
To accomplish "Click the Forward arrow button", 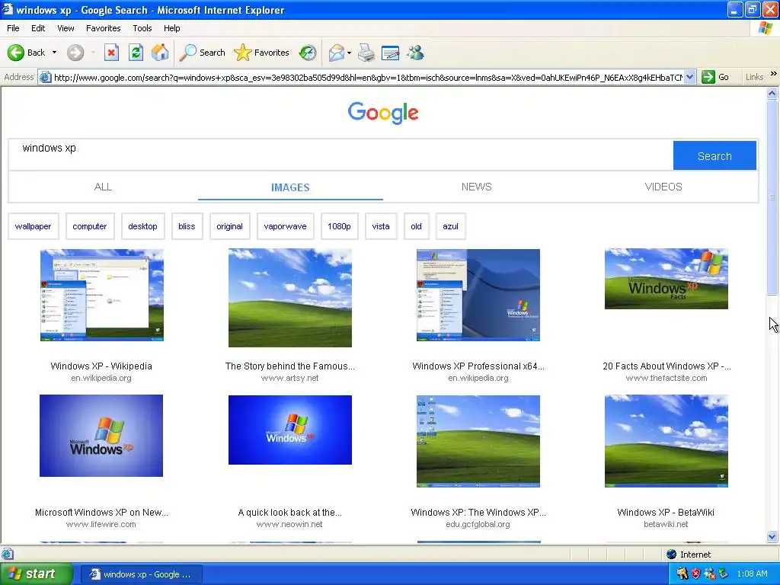I will tap(75, 53).
